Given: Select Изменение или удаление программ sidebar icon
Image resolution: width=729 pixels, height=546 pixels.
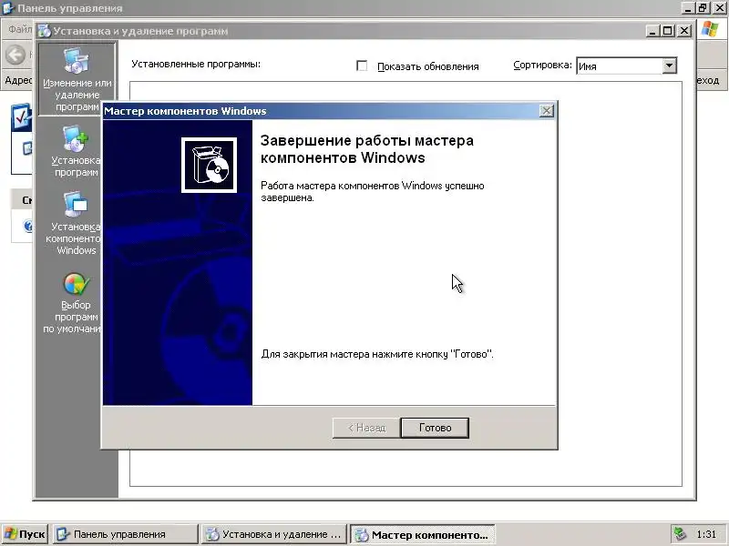Looking at the screenshot, I should coord(77,79).
